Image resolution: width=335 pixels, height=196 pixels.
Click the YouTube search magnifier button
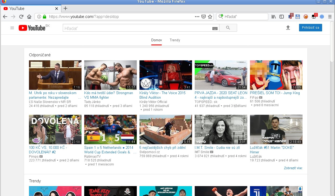228,28
